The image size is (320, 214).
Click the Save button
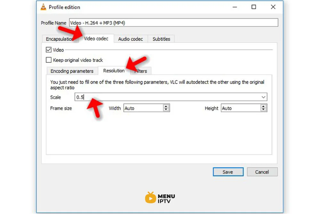(228, 172)
